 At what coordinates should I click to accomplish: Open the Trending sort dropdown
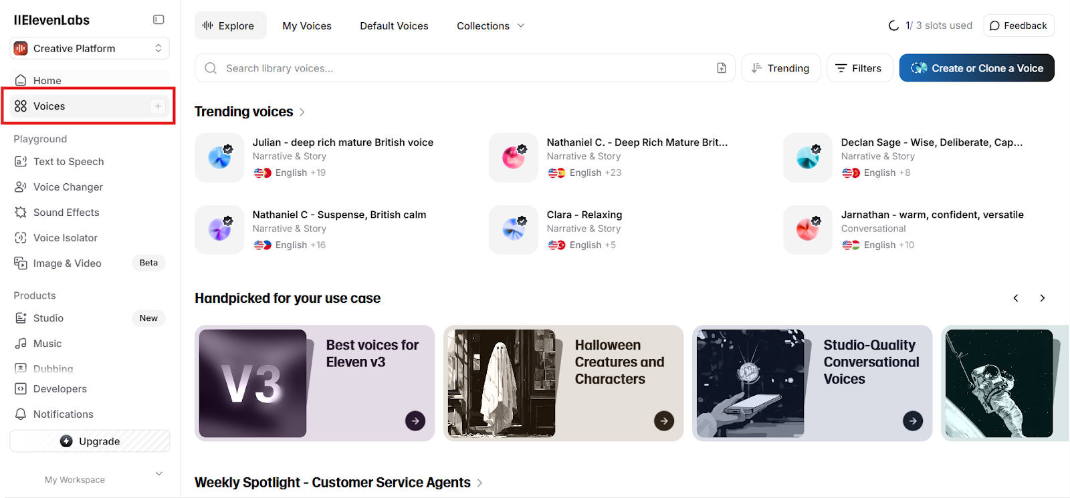pos(781,68)
